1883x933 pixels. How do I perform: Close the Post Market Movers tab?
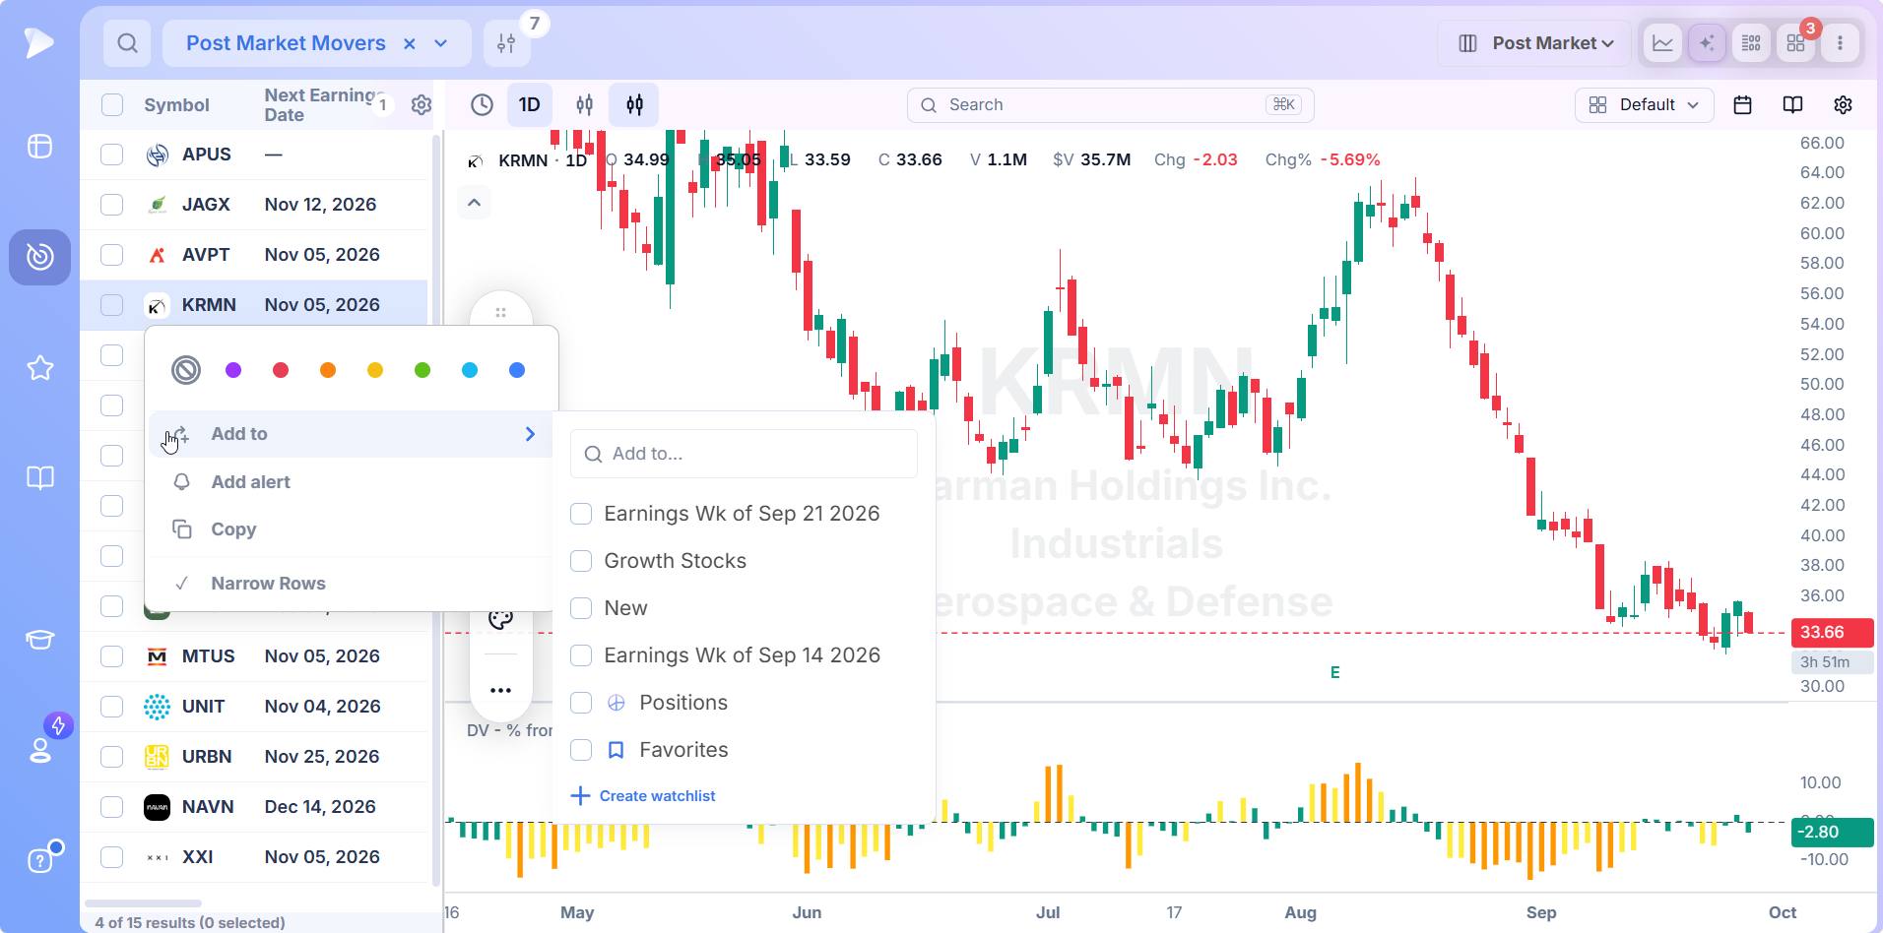[410, 43]
